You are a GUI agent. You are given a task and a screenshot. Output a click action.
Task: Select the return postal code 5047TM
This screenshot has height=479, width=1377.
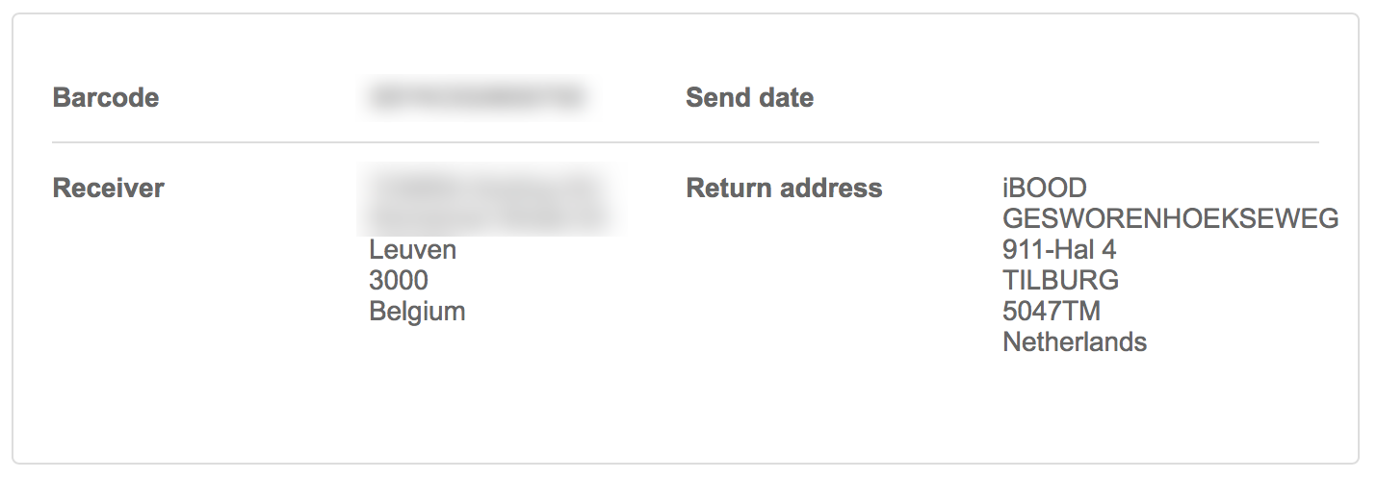(x=1052, y=312)
